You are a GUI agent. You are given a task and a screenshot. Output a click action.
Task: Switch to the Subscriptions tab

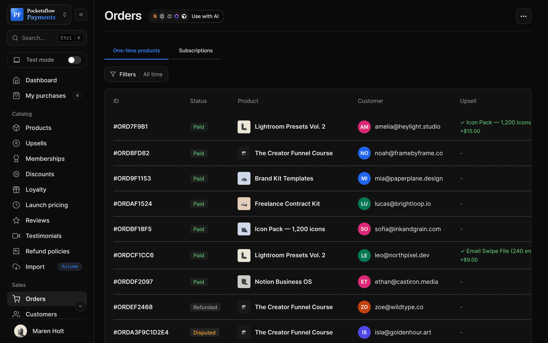pos(196,51)
